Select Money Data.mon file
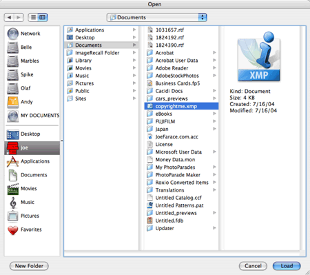 (x=181, y=159)
